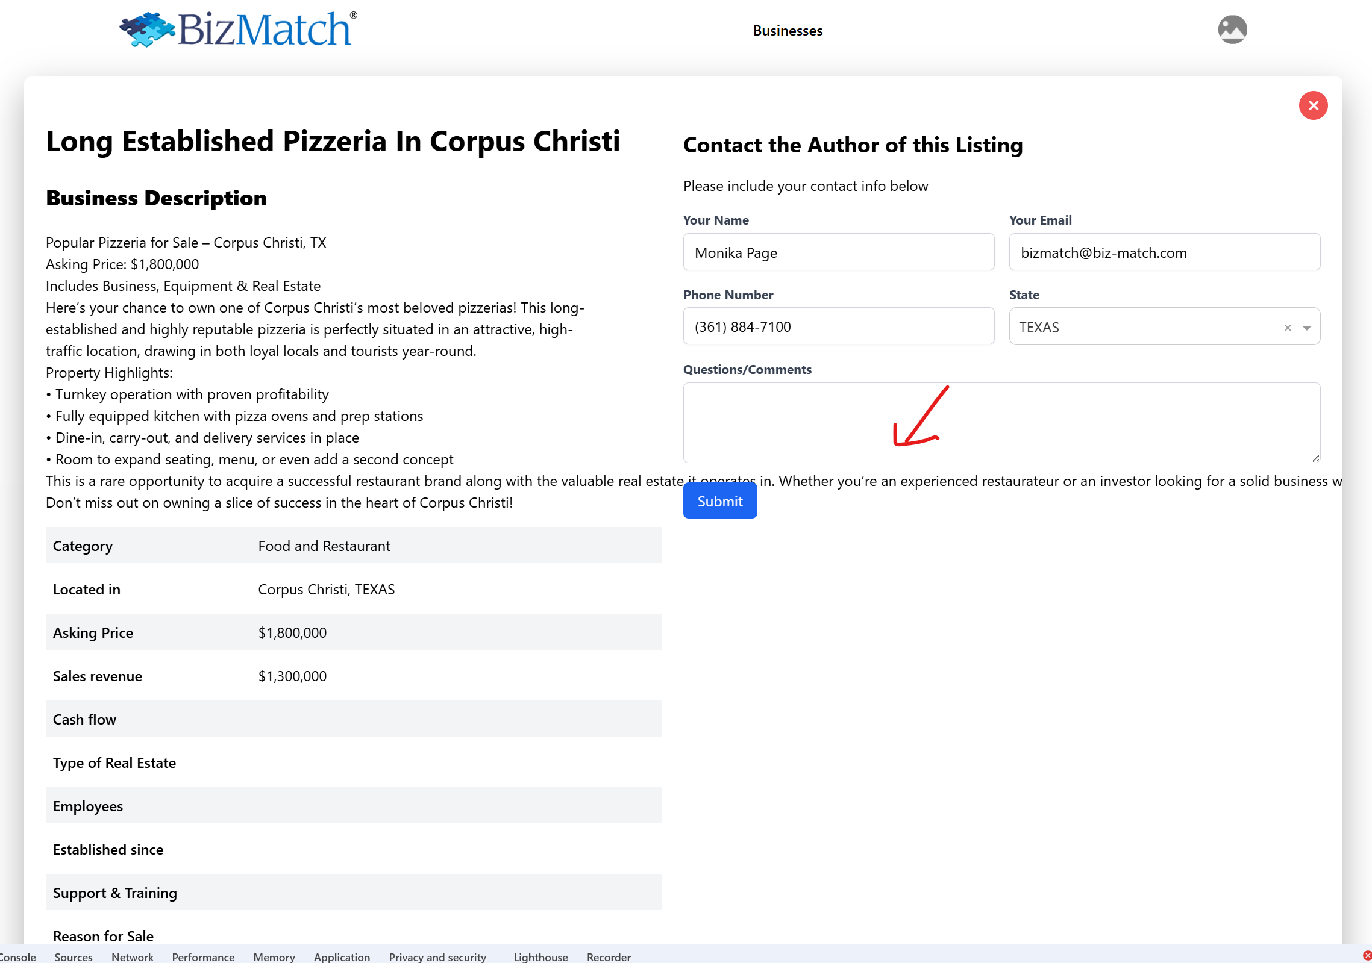The image size is (1372, 963).
Task: Switch to the Application tab
Action: [342, 956]
